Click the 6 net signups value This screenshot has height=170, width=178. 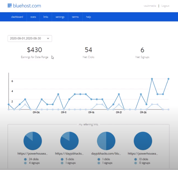click(x=142, y=50)
